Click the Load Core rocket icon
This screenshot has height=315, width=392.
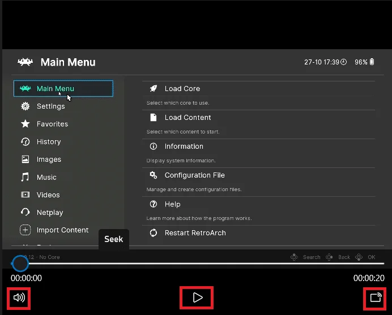click(x=154, y=88)
